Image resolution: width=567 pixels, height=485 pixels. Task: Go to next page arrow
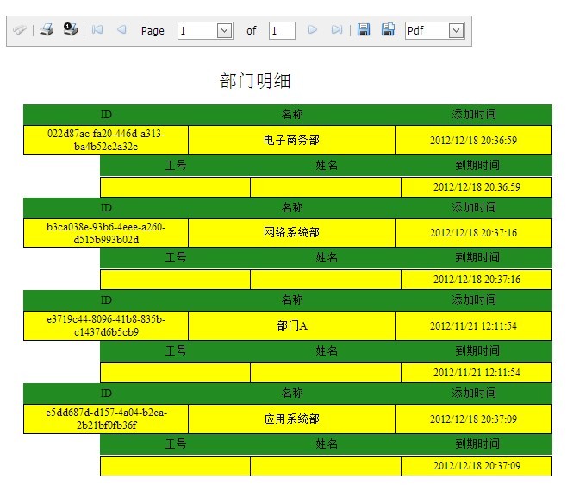(x=313, y=29)
